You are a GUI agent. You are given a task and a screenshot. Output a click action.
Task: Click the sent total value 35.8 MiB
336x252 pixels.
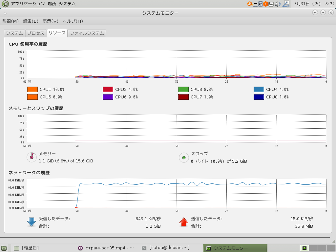tap(304, 226)
